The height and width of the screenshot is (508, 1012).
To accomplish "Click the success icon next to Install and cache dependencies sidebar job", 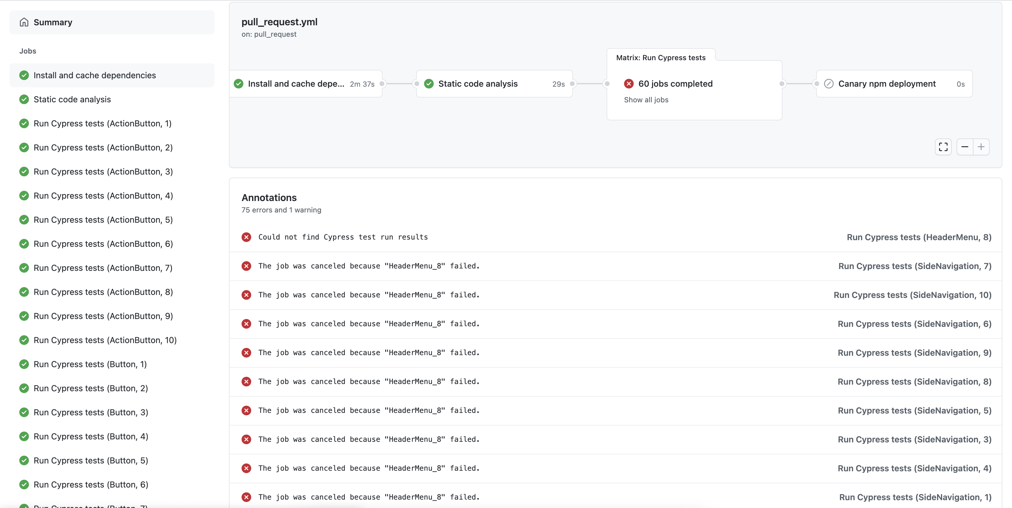I will point(24,75).
